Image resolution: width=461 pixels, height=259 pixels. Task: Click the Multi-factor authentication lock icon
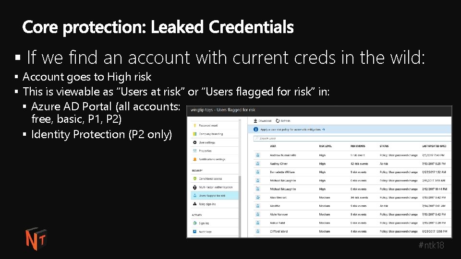[194, 187]
